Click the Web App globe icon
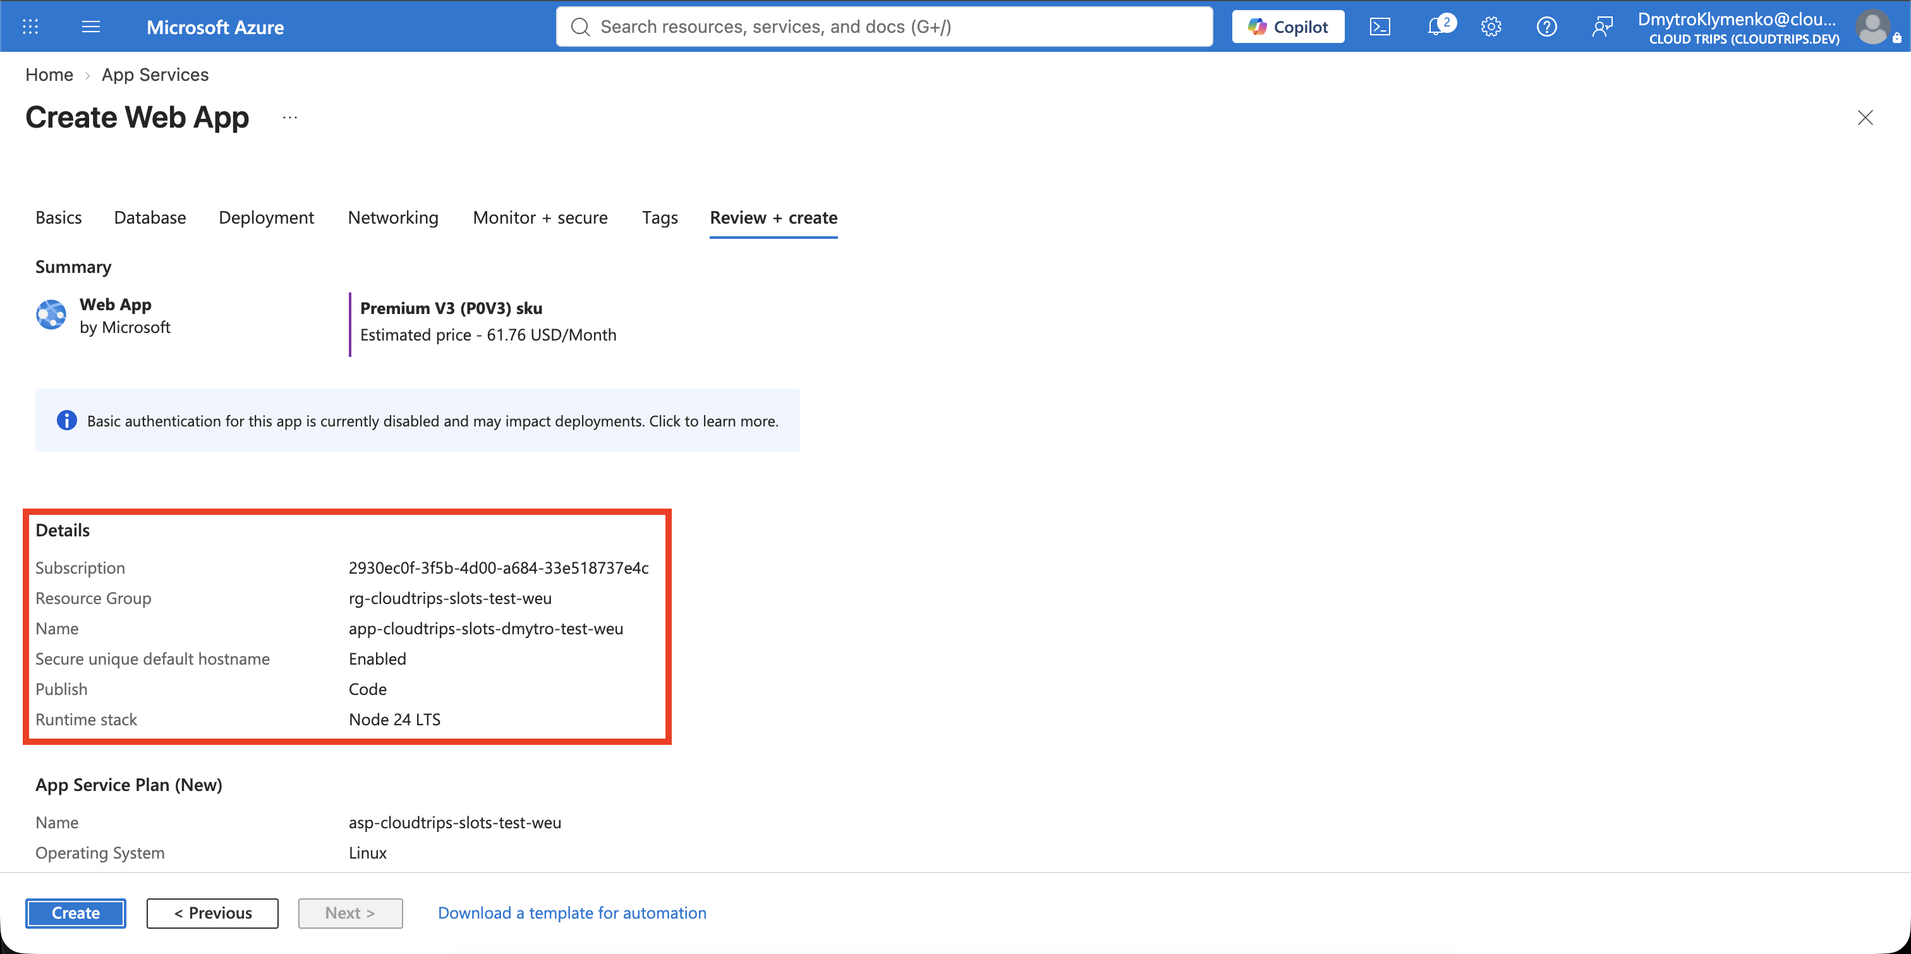The width and height of the screenshot is (1911, 954). (x=51, y=315)
